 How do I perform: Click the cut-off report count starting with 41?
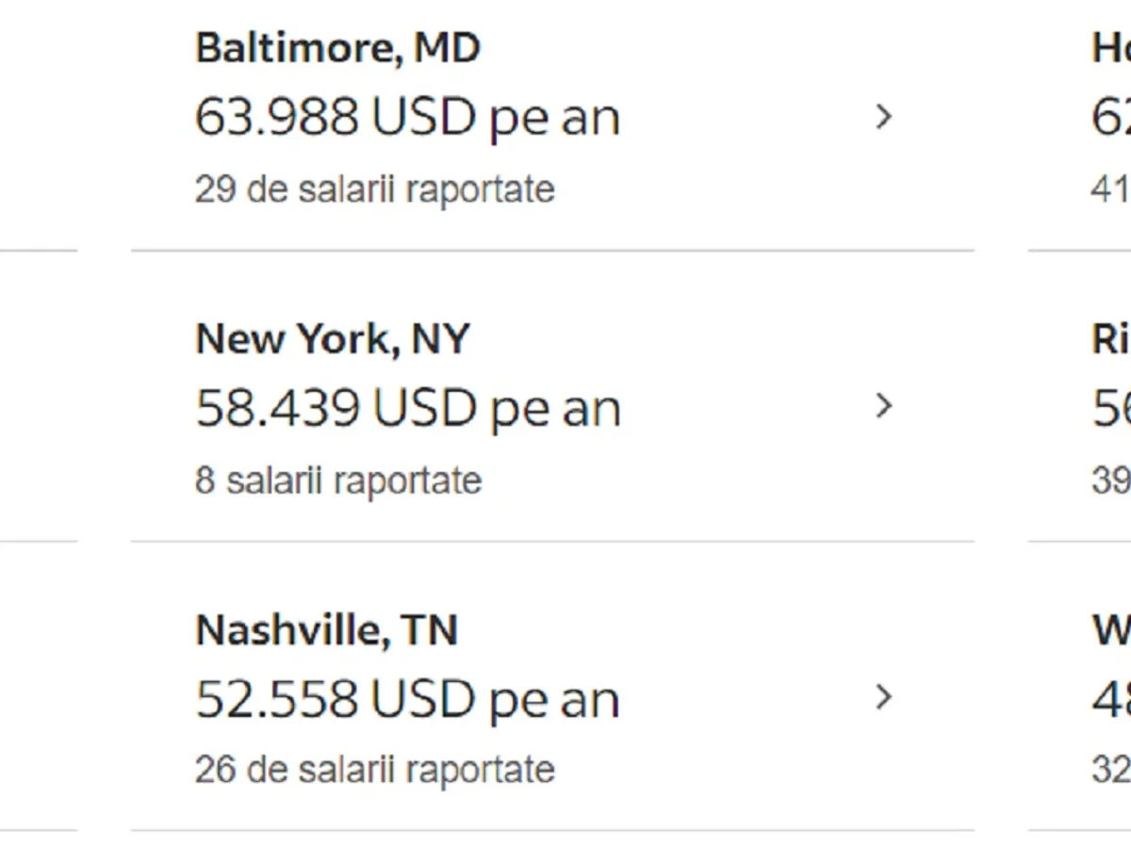point(1111,189)
